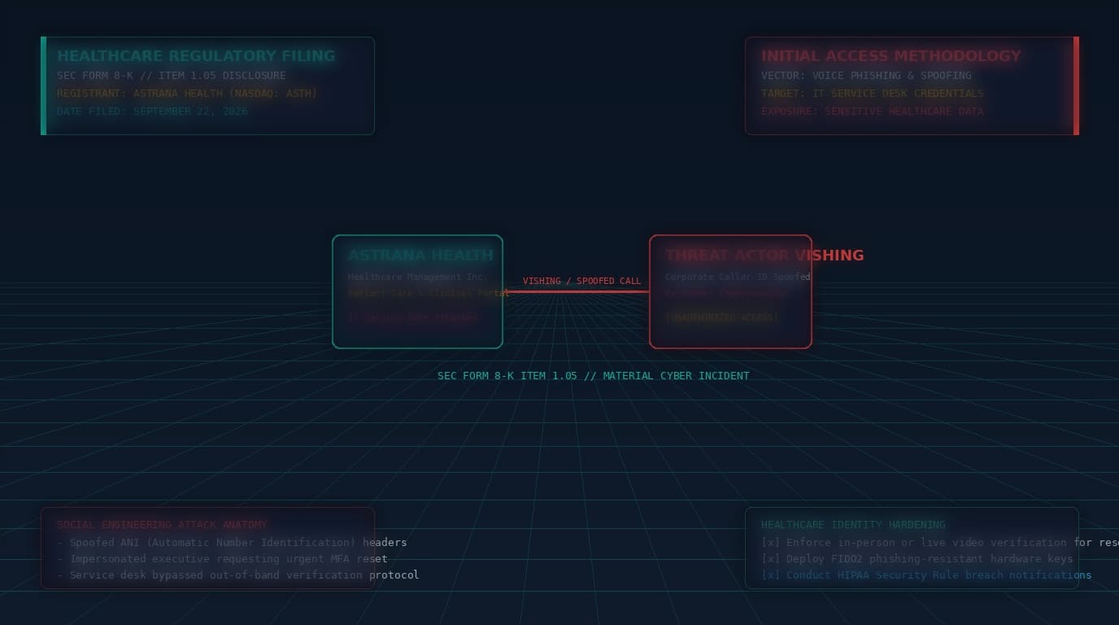This screenshot has width=1119, height=625.
Task: Click the '[UNAUTHORIZED ACCESS]' tag
Action: click(721, 317)
